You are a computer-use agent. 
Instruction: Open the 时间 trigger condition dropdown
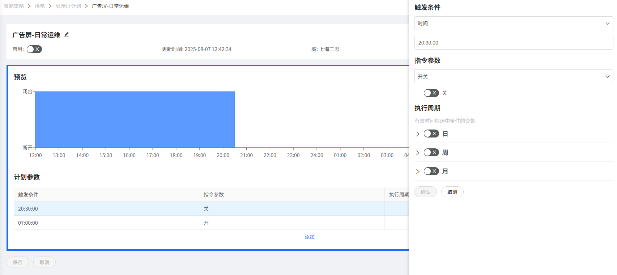[x=514, y=23]
